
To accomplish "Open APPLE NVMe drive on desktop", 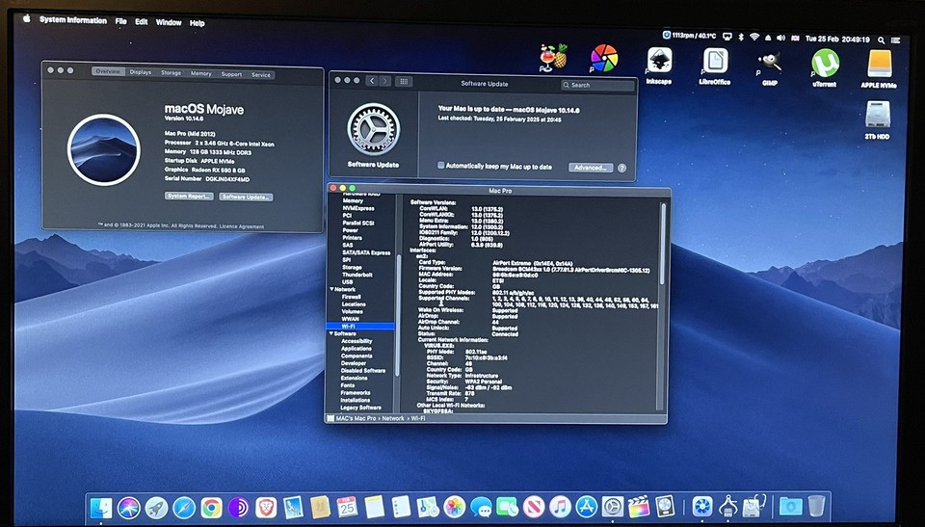I will (x=879, y=68).
